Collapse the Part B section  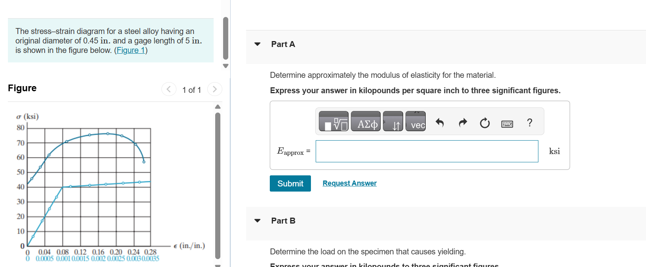(x=258, y=221)
